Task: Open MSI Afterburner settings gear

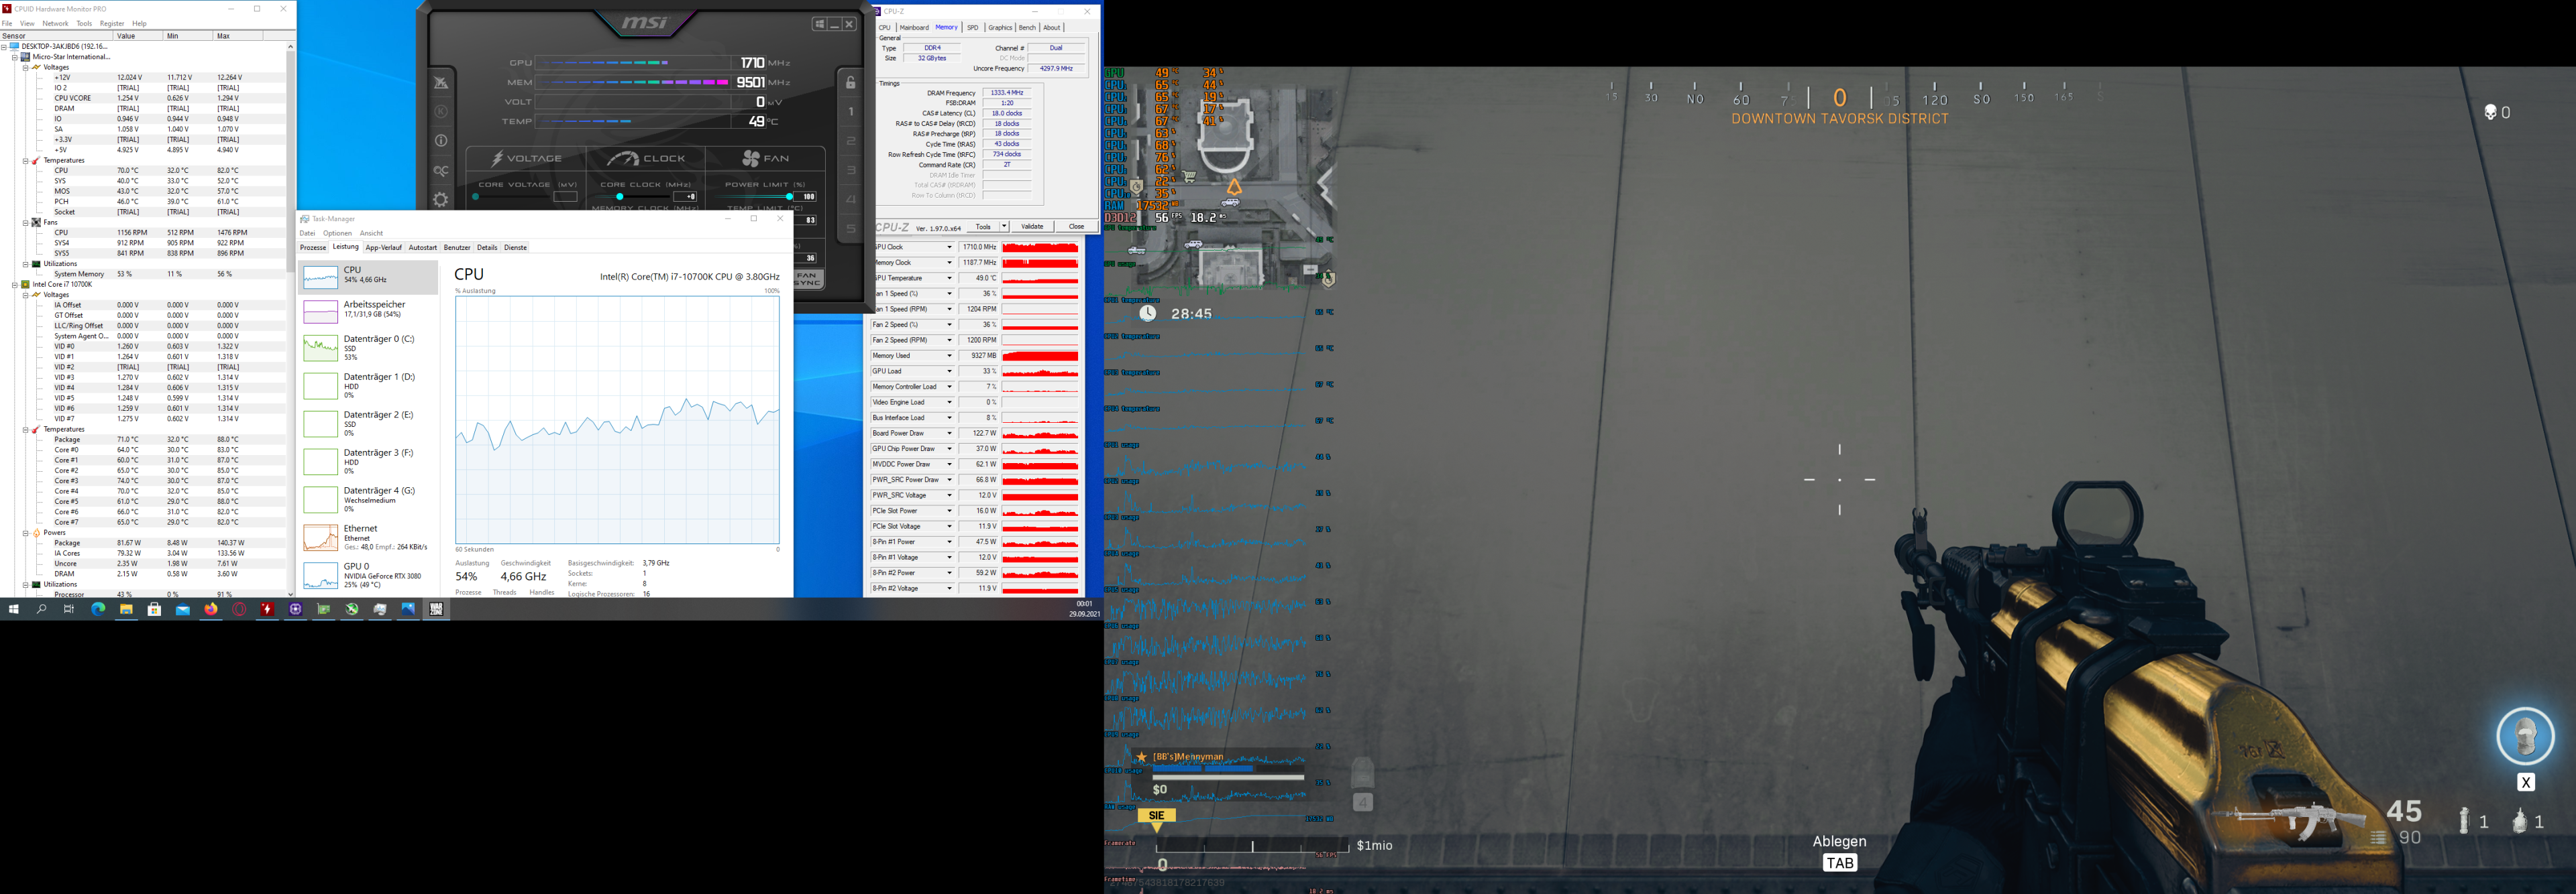Action: click(441, 200)
